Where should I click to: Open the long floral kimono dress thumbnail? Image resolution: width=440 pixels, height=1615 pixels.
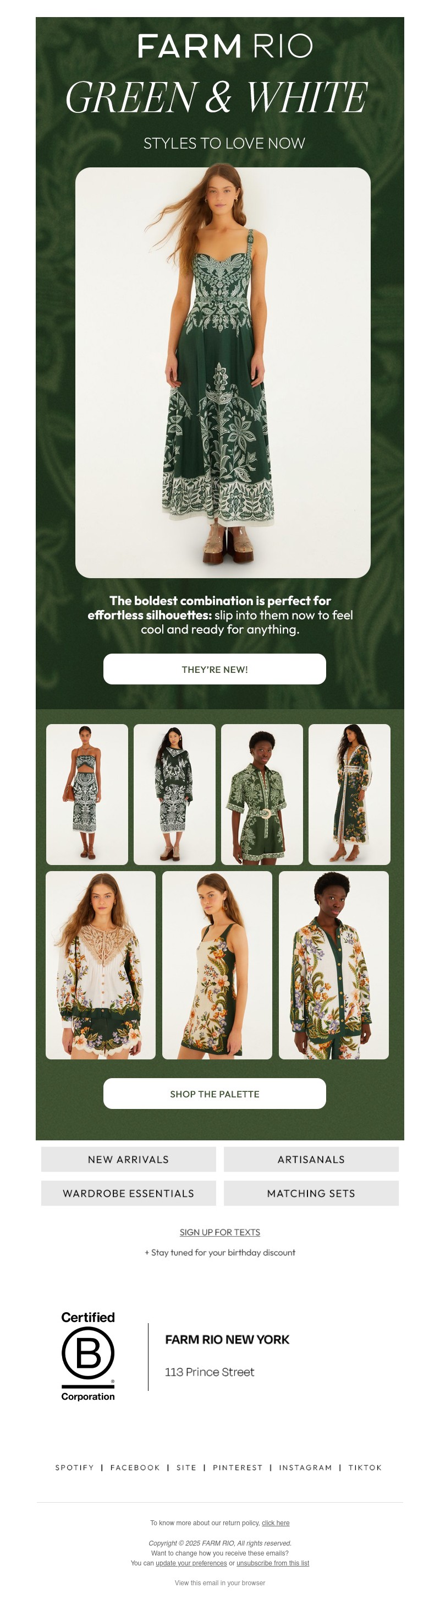tap(349, 795)
